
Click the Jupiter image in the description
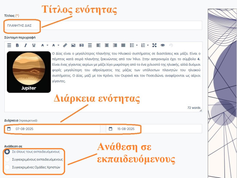pos(29,72)
